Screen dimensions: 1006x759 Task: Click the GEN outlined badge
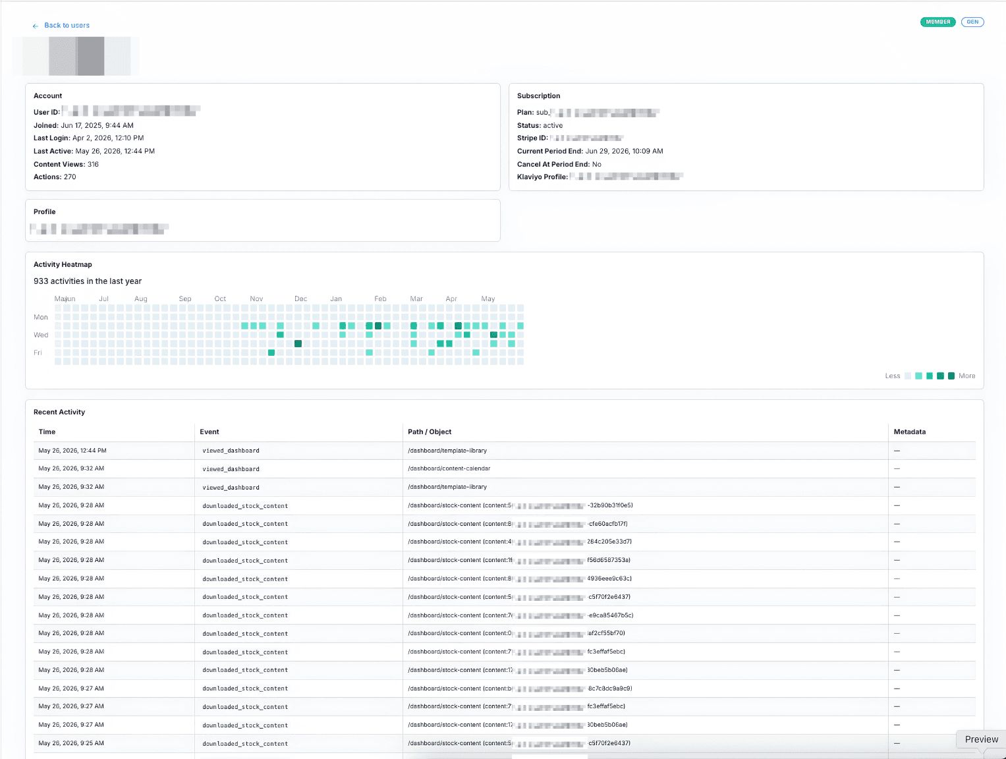click(x=972, y=22)
